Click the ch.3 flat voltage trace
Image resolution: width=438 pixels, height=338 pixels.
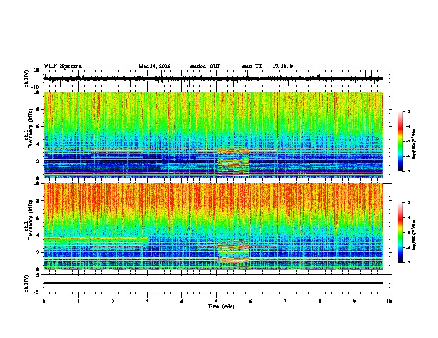pyautogui.click(x=213, y=283)
